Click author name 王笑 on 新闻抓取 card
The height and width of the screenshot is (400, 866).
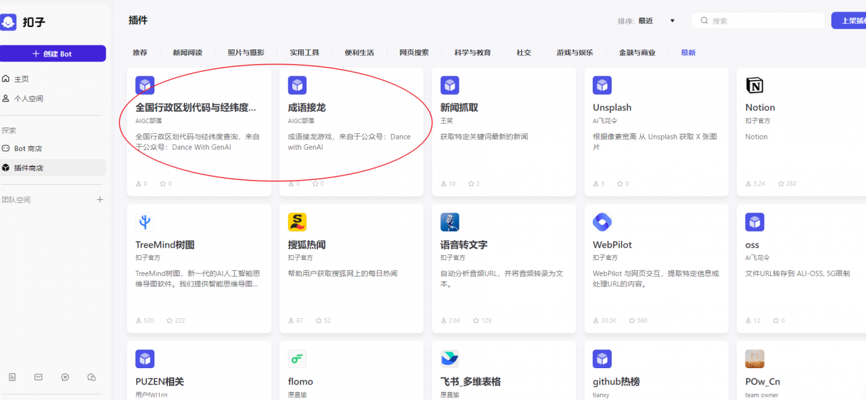click(447, 121)
